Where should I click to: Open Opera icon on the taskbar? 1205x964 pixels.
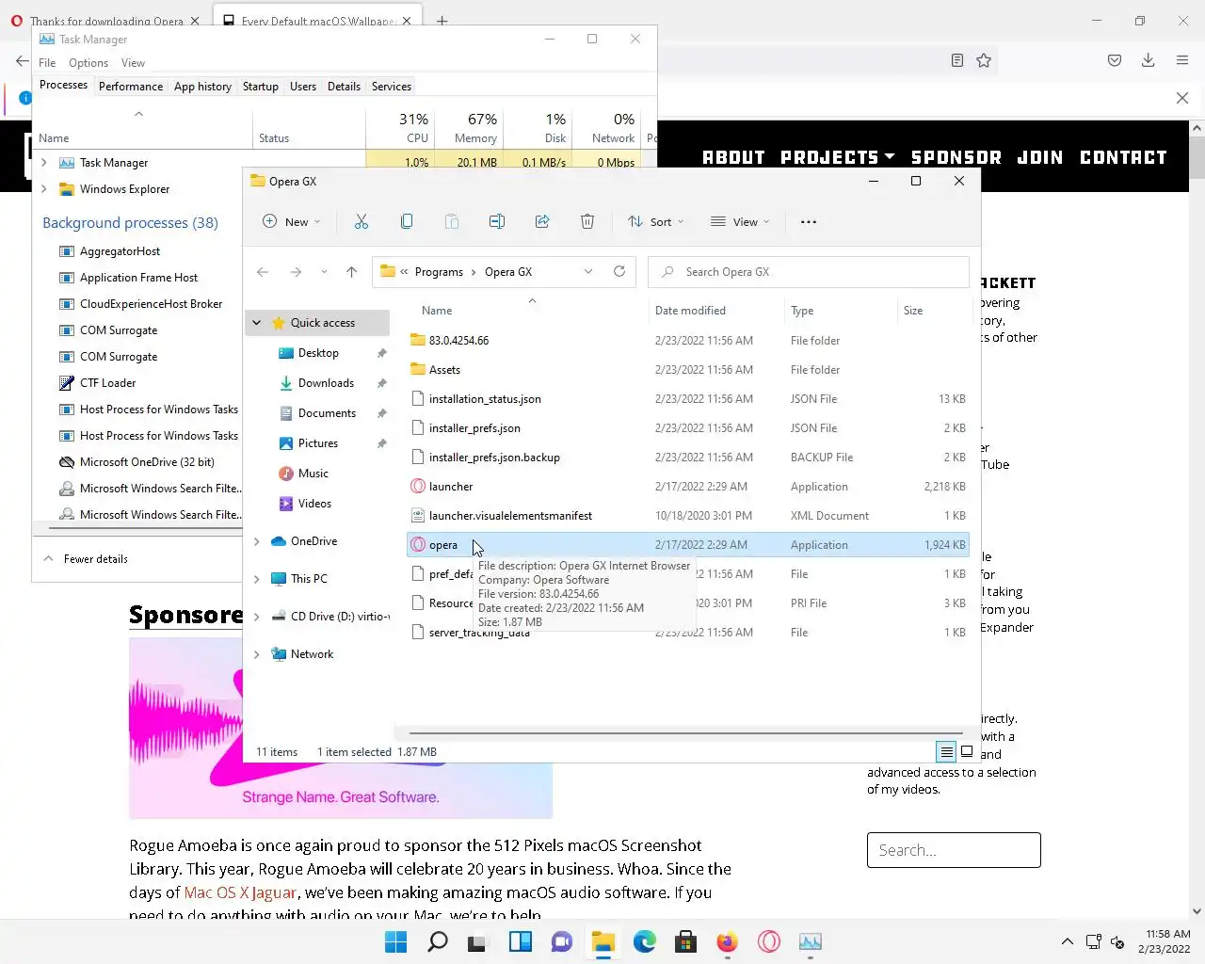pos(769,941)
